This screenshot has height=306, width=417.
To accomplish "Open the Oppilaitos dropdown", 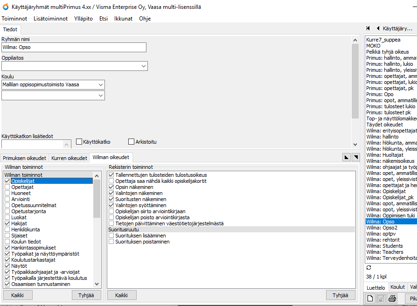I will coord(143,66).
